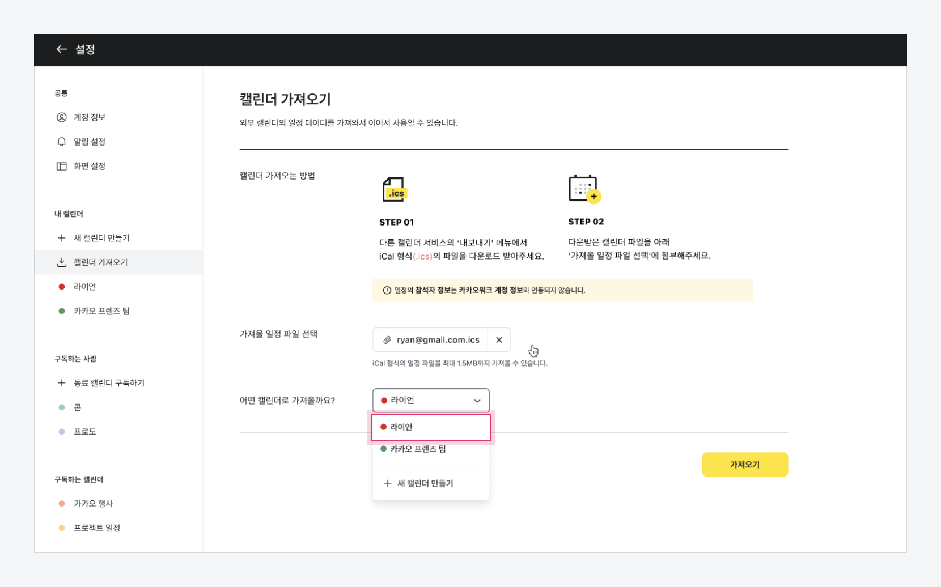The image size is (941, 587).
Task: Open 프로젝트 일정 subscribed calendar
Action: pos(96,528)
